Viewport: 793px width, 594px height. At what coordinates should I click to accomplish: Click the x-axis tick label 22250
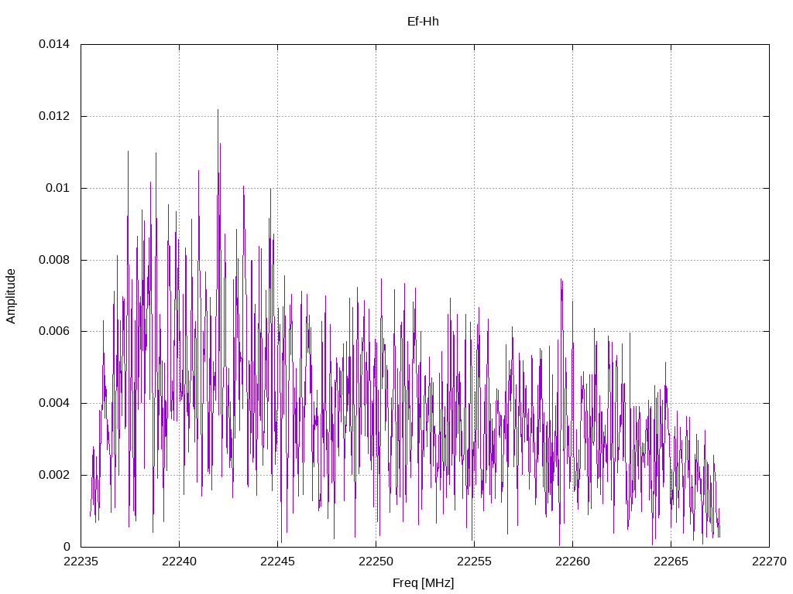point(376,562)
